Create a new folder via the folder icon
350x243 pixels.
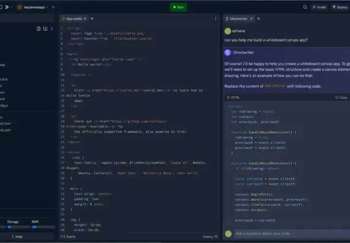(x=45, y=29)
